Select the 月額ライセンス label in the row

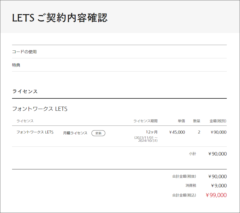point(75,133)
